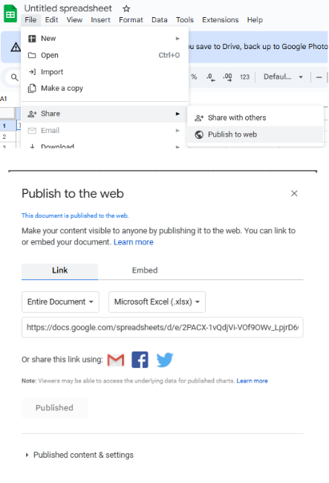This screenshot has width=329, height=483.
Task: Click the search magnifier icon in toolbar
Action: [x=14, y=77]
